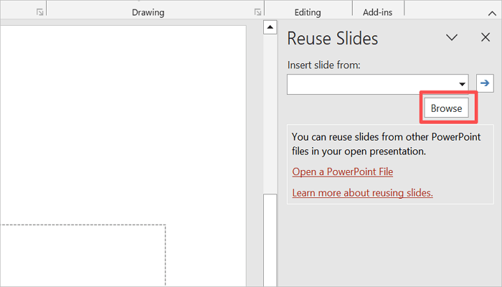
Task: Open the Insert slide from dropdown arrow
Action: click(x=462, y=84)
